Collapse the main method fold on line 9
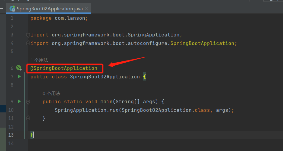 pos(28,102)
